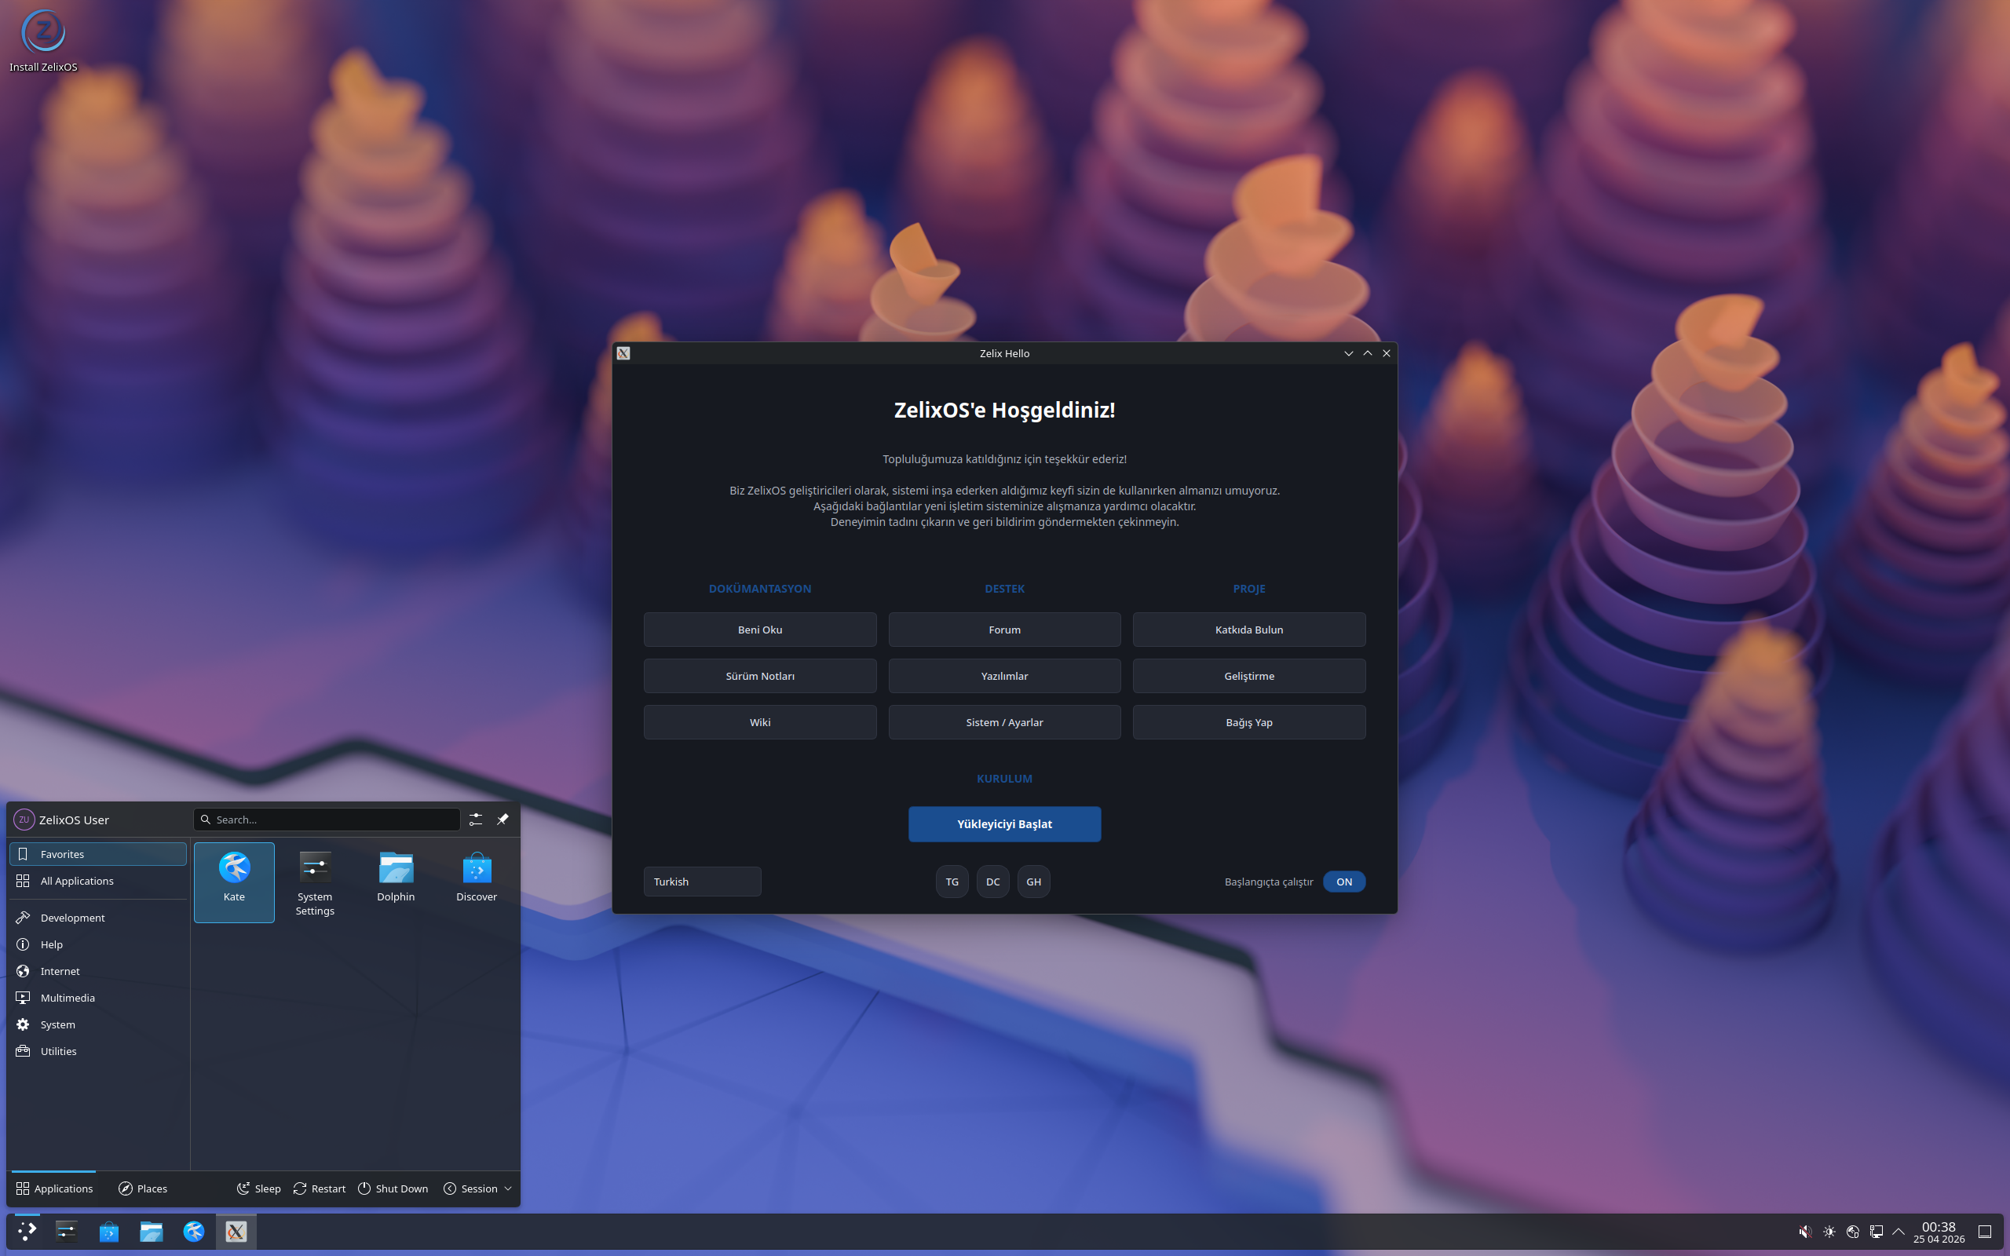The image size is (2010, 1256).
Task: Click the Restart button
Action: click(x=320, y=1188)
